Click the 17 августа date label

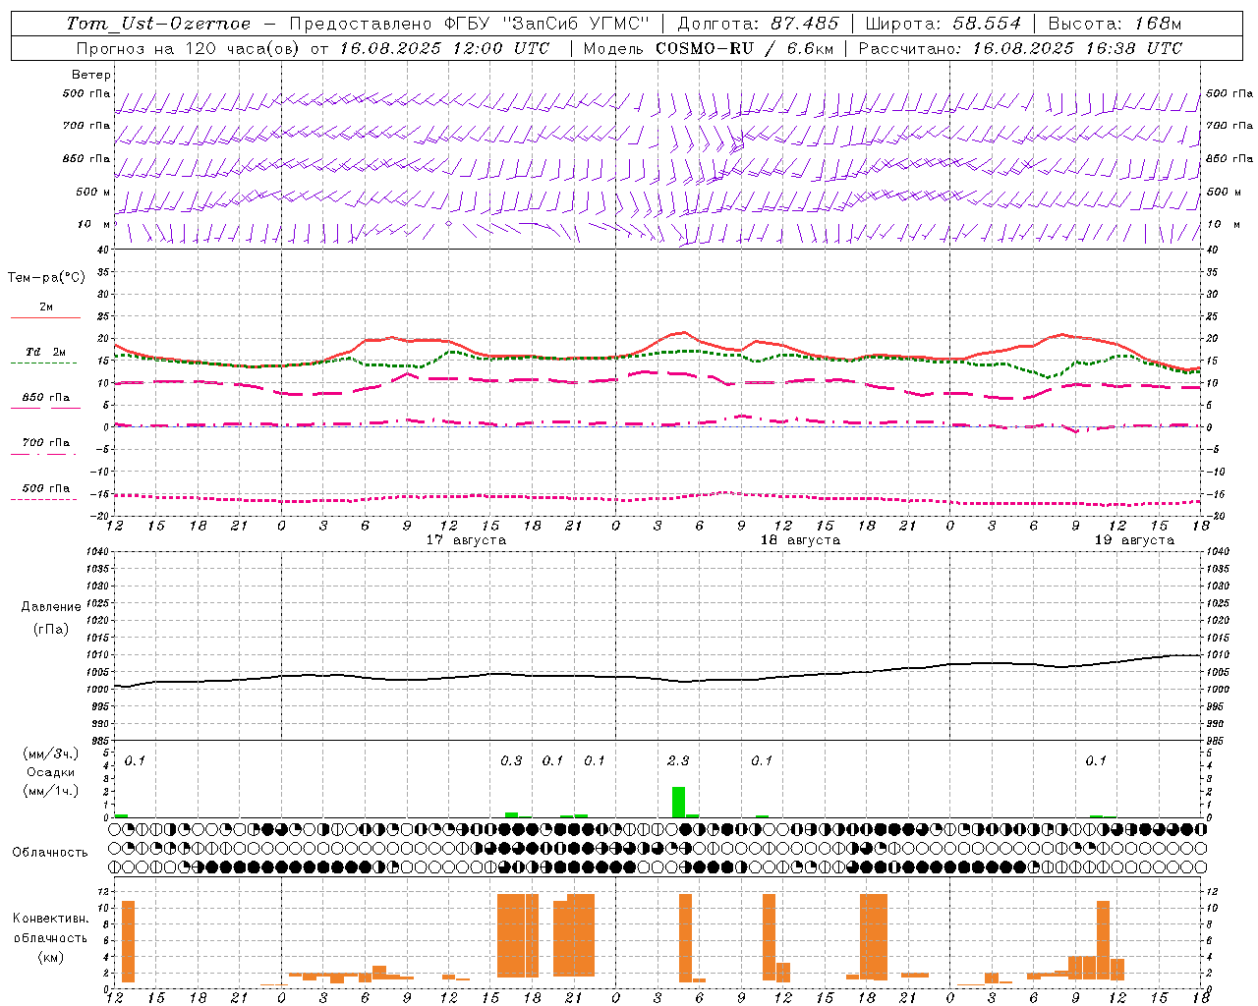click(466, 540)
